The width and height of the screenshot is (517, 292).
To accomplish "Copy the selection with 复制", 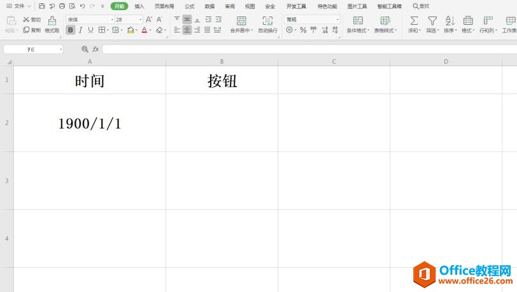I will [x=32, y=30].
